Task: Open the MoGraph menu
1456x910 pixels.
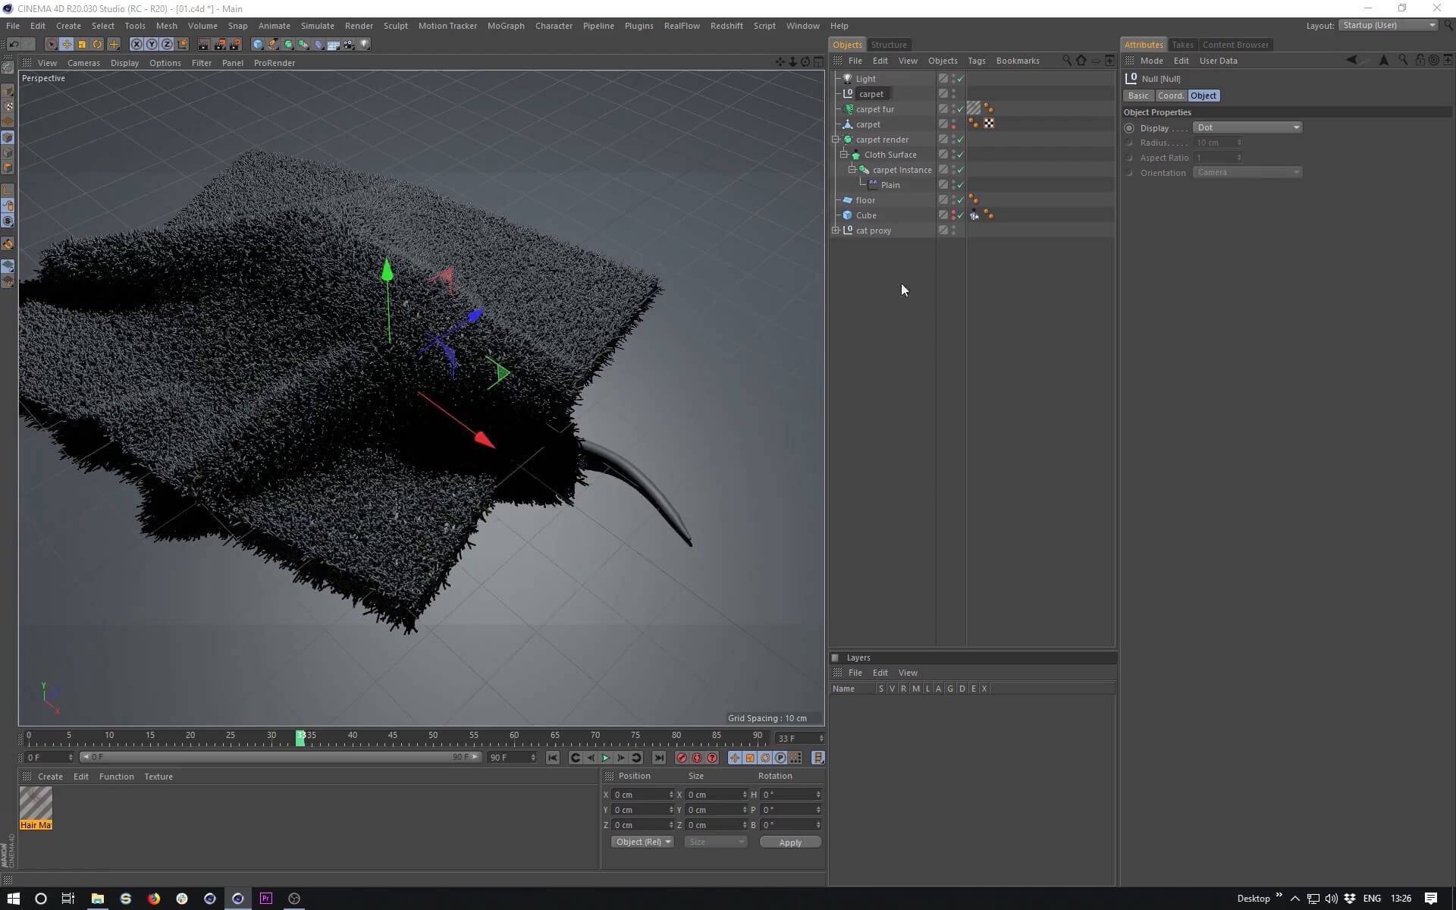Action: pyautogui.click(x=505, y=26)
